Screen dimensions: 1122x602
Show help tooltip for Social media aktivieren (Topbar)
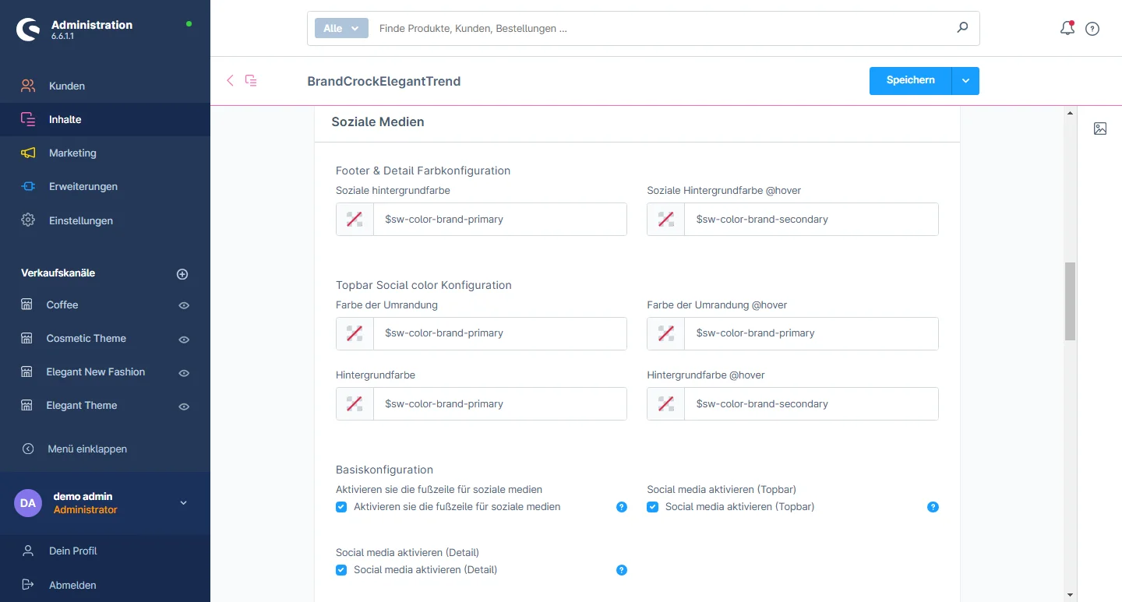pyautogui.click(x=933, y=507)
